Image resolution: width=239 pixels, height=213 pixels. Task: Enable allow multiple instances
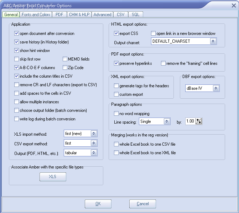click(x=16, y=102)
